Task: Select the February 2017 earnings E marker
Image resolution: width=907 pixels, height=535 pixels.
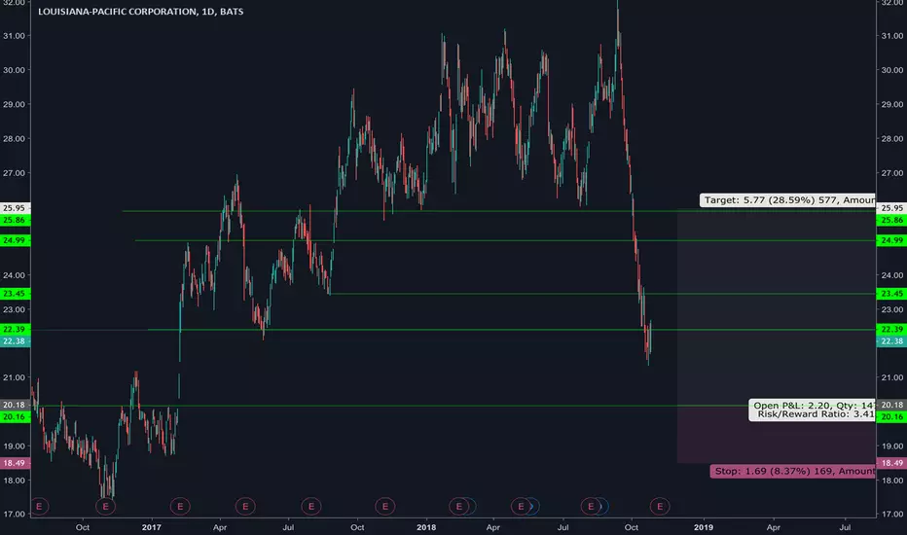Action: [x=180, y=507]
